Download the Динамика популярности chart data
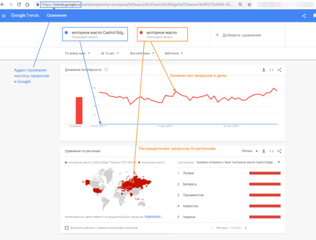Viewport: 316px width, 240px height. click(264, 70)
